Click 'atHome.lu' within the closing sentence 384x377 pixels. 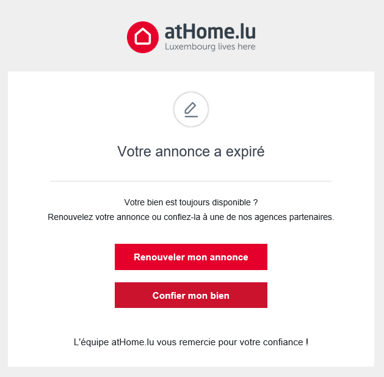click(x=132, y=342)
